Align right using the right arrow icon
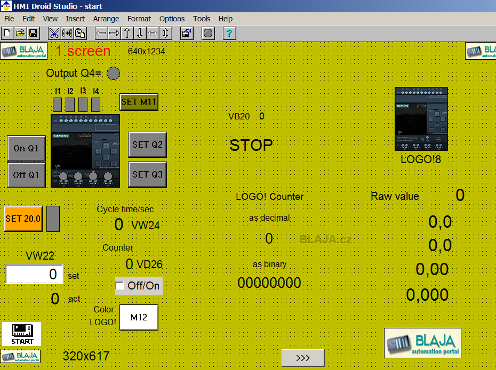The width and height of the screenshot is (496, 370). tap(114, 33)
